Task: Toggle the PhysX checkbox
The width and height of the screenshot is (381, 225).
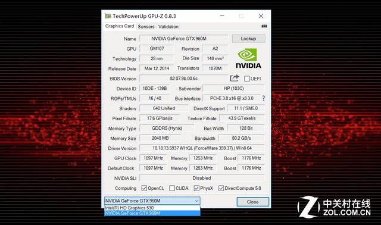Action: pyautogui.click(x=196, y=188)
